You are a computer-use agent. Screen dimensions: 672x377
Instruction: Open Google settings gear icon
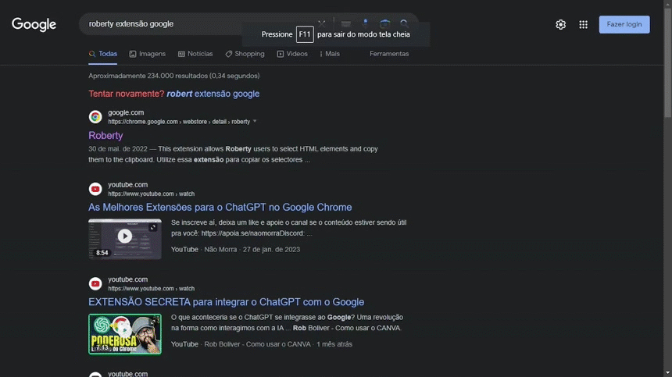(x=560, y=24)
